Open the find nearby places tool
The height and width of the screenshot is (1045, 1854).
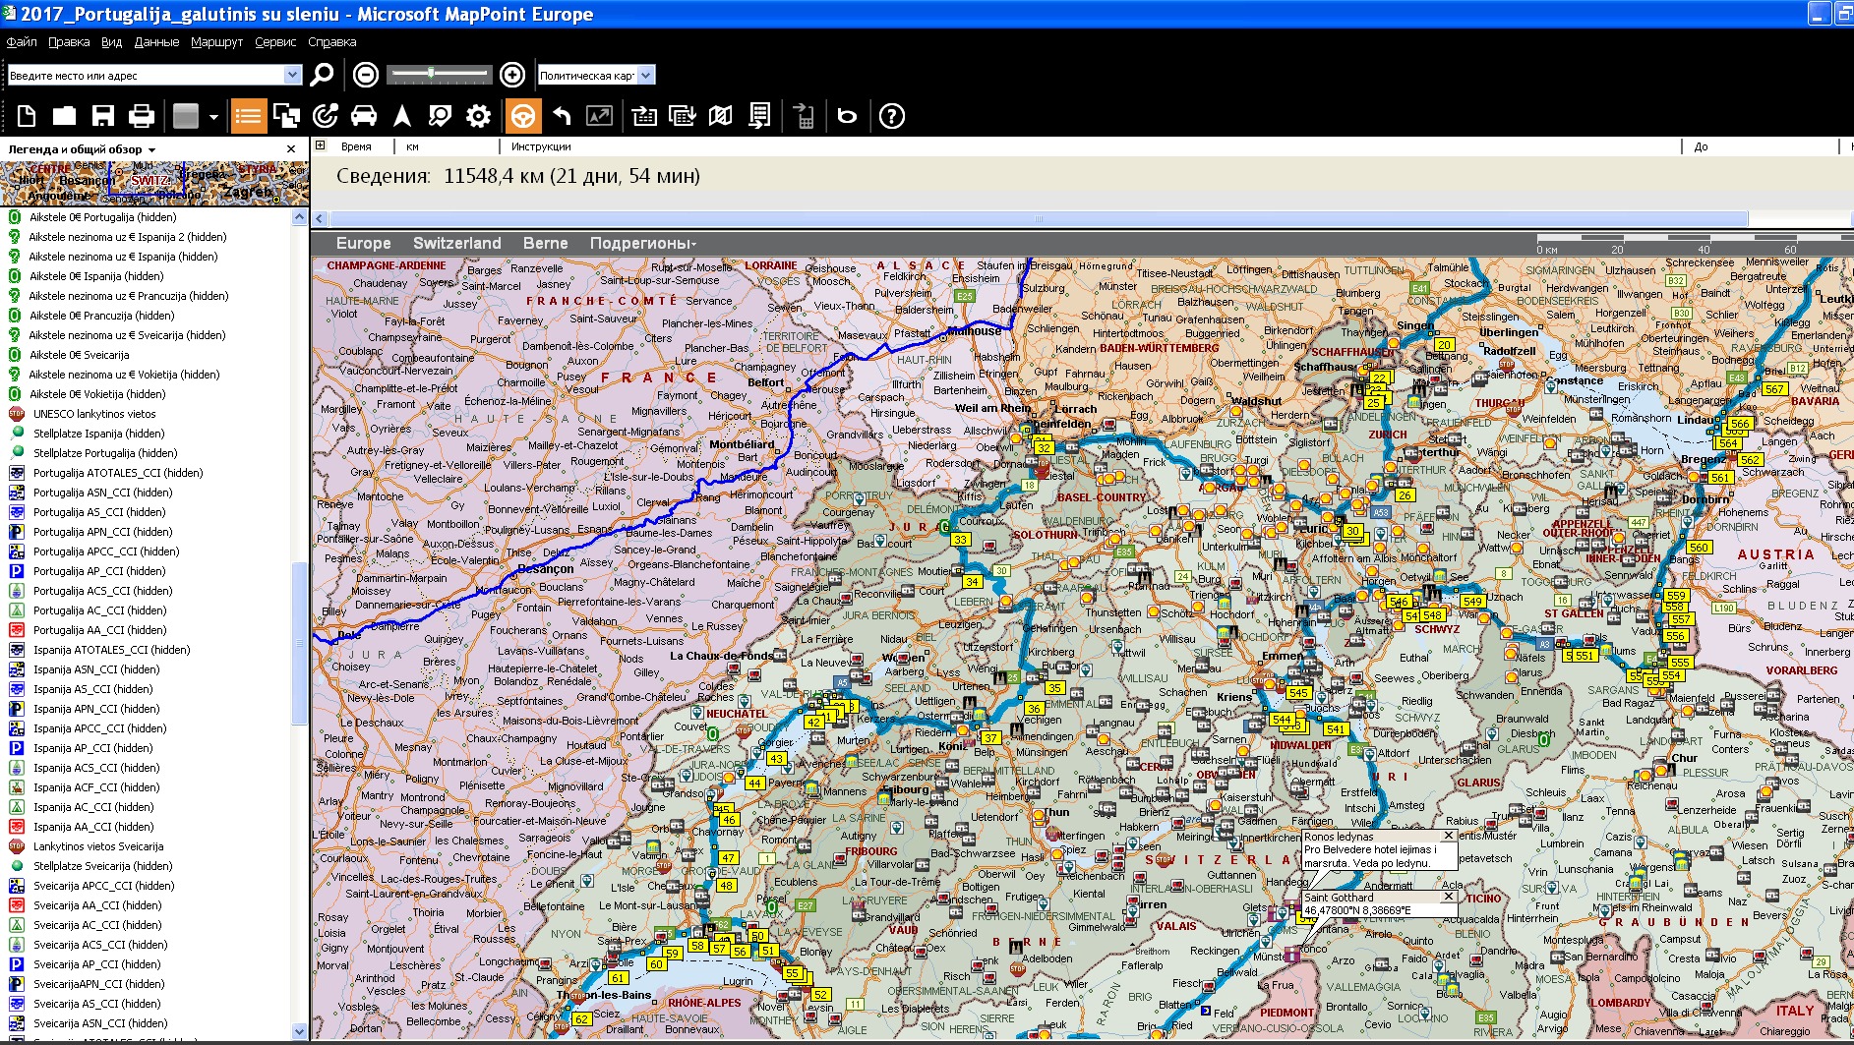440,116
